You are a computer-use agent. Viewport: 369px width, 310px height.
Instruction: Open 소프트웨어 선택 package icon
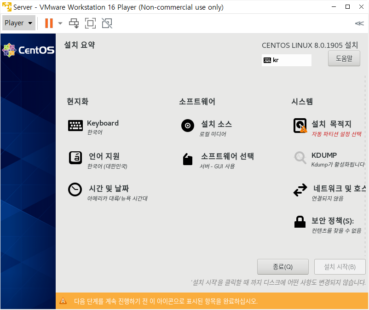188,159
